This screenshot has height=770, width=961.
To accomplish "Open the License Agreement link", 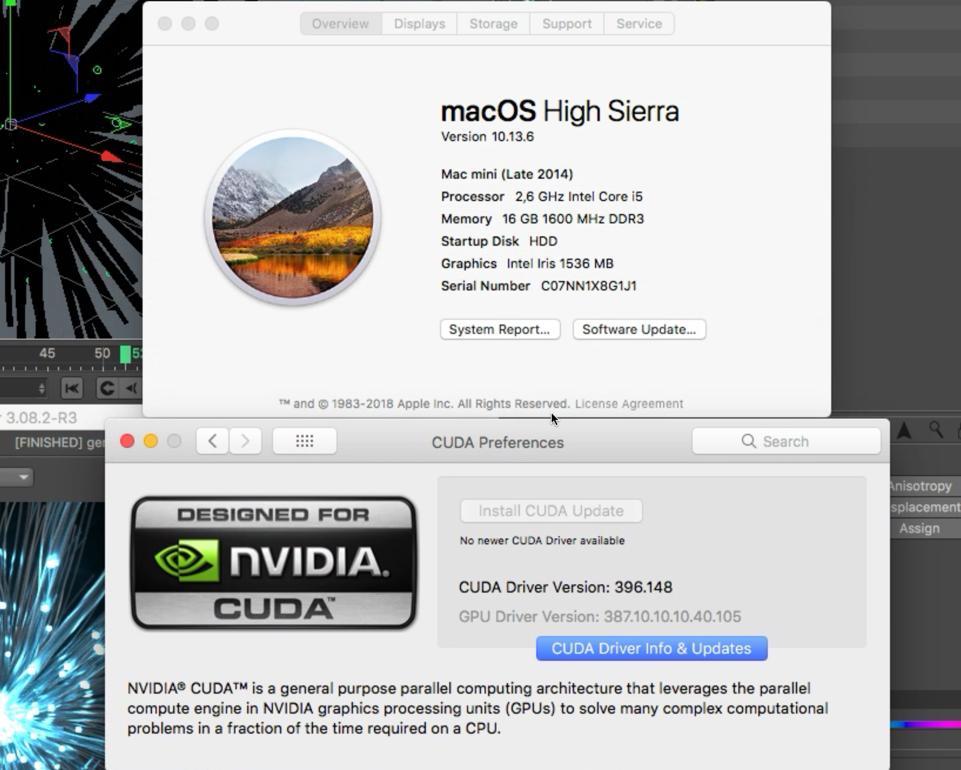I will [x=629, y=403].
